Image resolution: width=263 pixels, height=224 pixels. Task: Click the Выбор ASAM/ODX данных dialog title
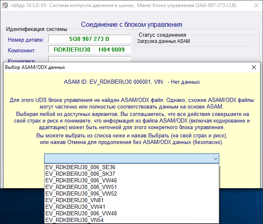click(x=35, y=67)
